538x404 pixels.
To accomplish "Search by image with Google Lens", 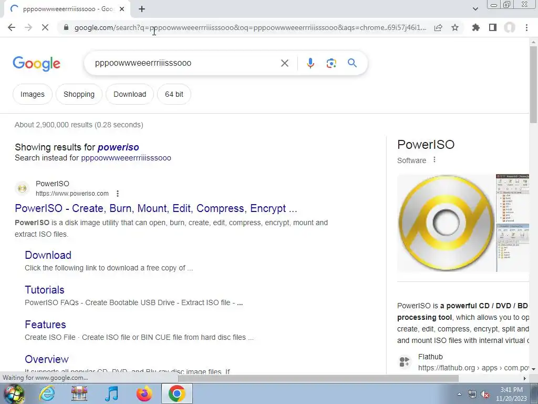I will (x=331, y=63).
